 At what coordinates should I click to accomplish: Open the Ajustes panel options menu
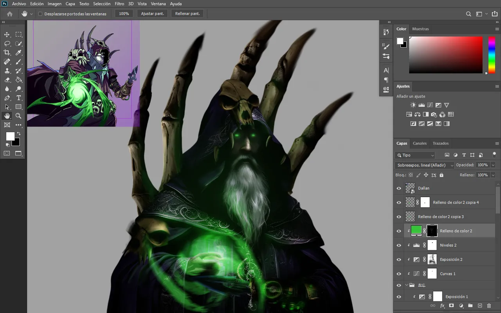click(x=497, y=86)
